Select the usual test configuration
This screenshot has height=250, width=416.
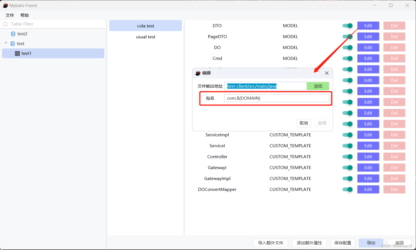pyautogui.click(x=146, y=37)
